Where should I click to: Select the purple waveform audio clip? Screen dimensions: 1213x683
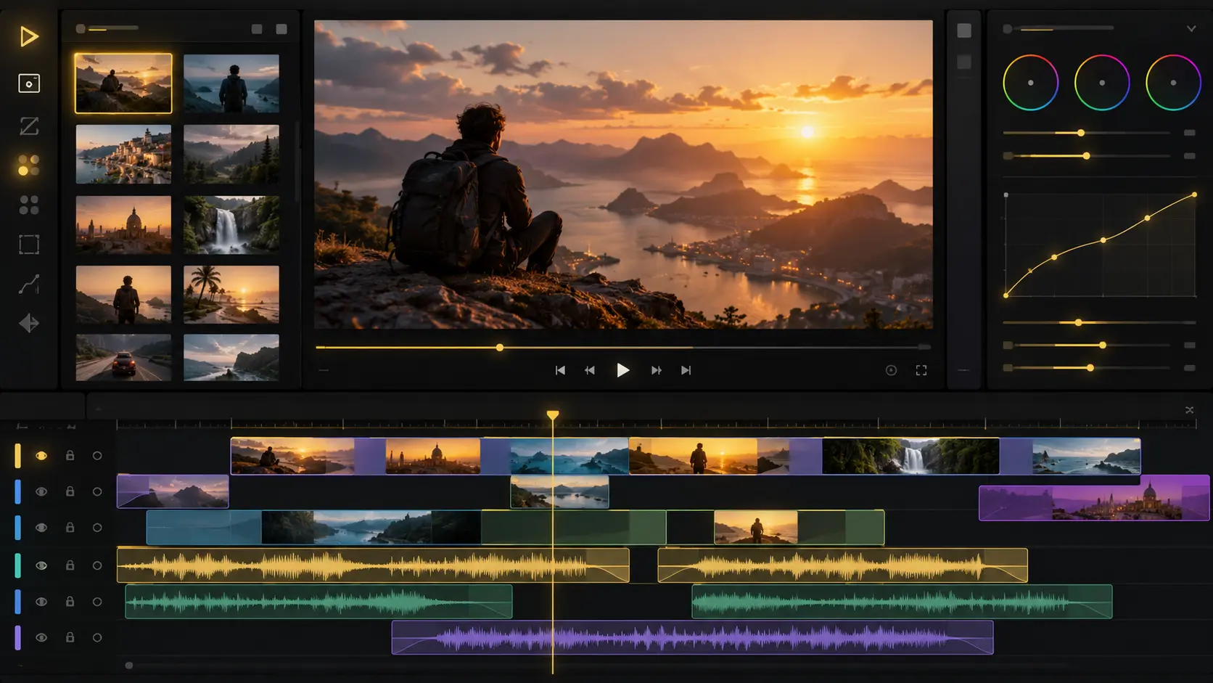692,637
